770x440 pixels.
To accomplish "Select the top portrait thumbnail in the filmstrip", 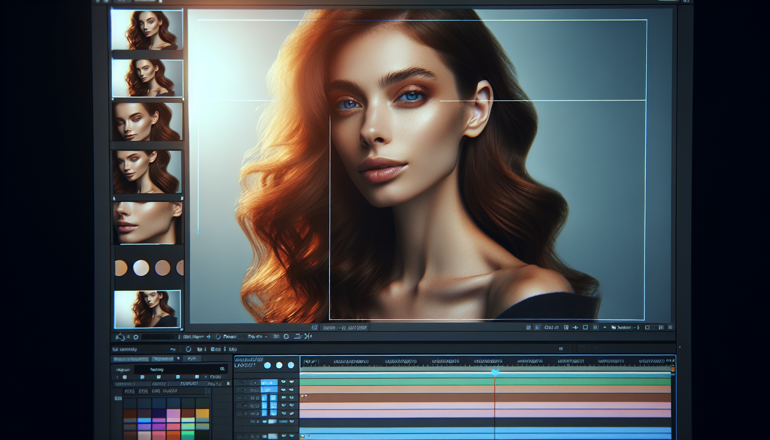I will click(x=147, y=30).
